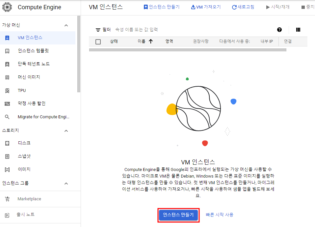Click the 새로고침 refresh icon

[234, 7]
